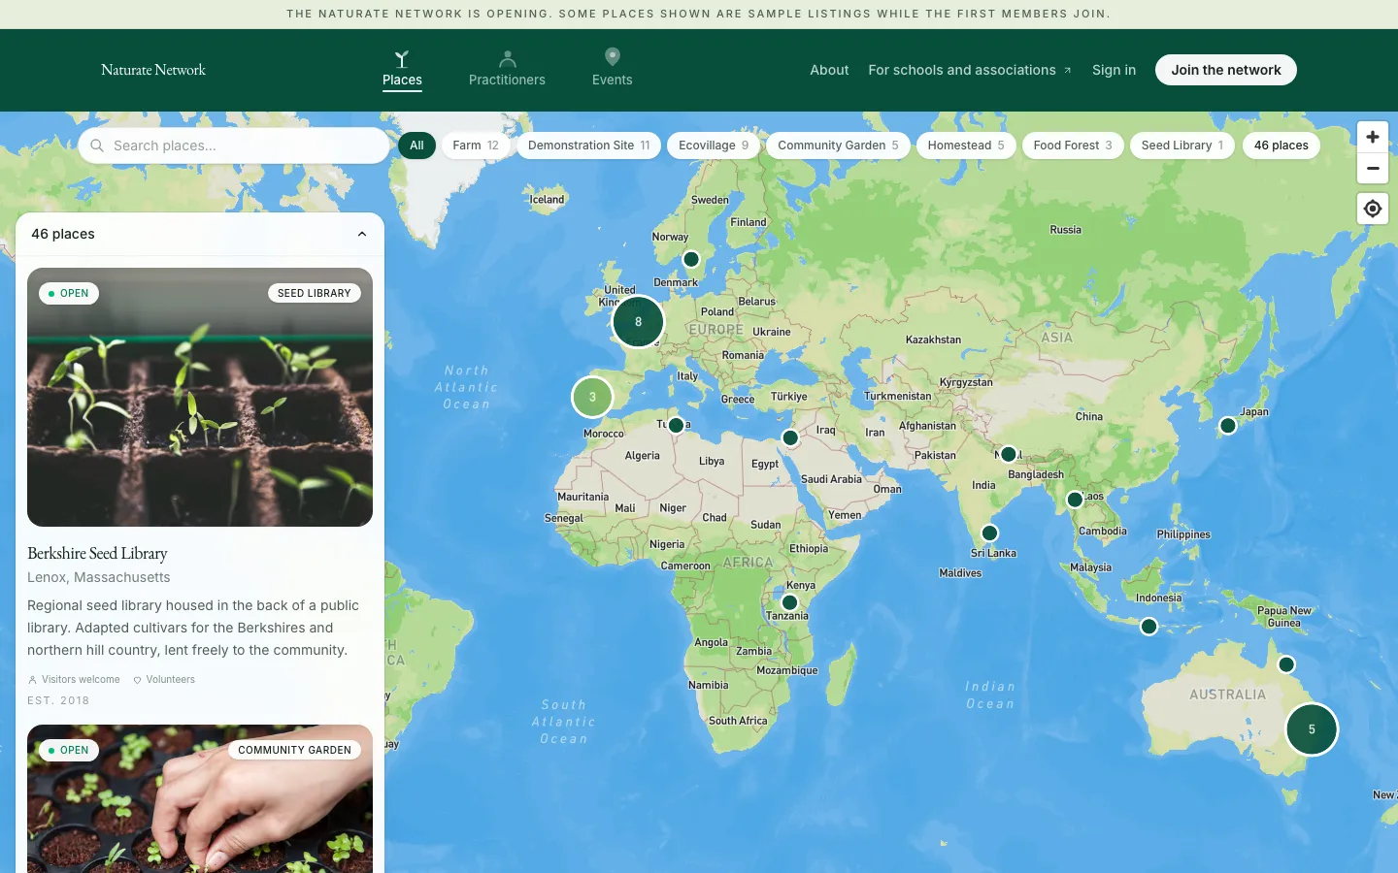Click the Search places magnifier icon

tap(97, 145)
